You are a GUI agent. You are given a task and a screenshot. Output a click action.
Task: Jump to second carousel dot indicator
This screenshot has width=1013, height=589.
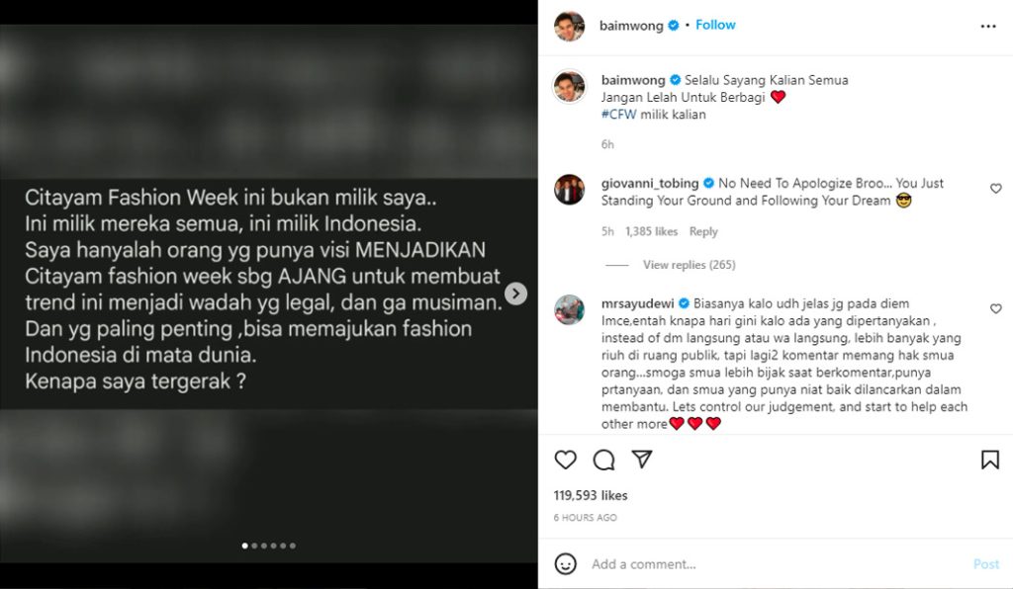point(254,546)
